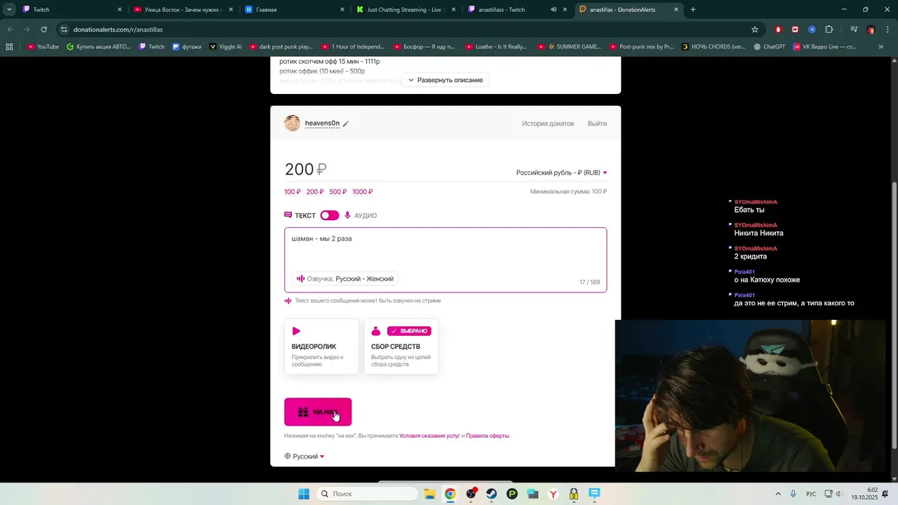Click the pencil edit icon next to heavens0n
This screenshot has width=898, height=505.
coord(345,124)
